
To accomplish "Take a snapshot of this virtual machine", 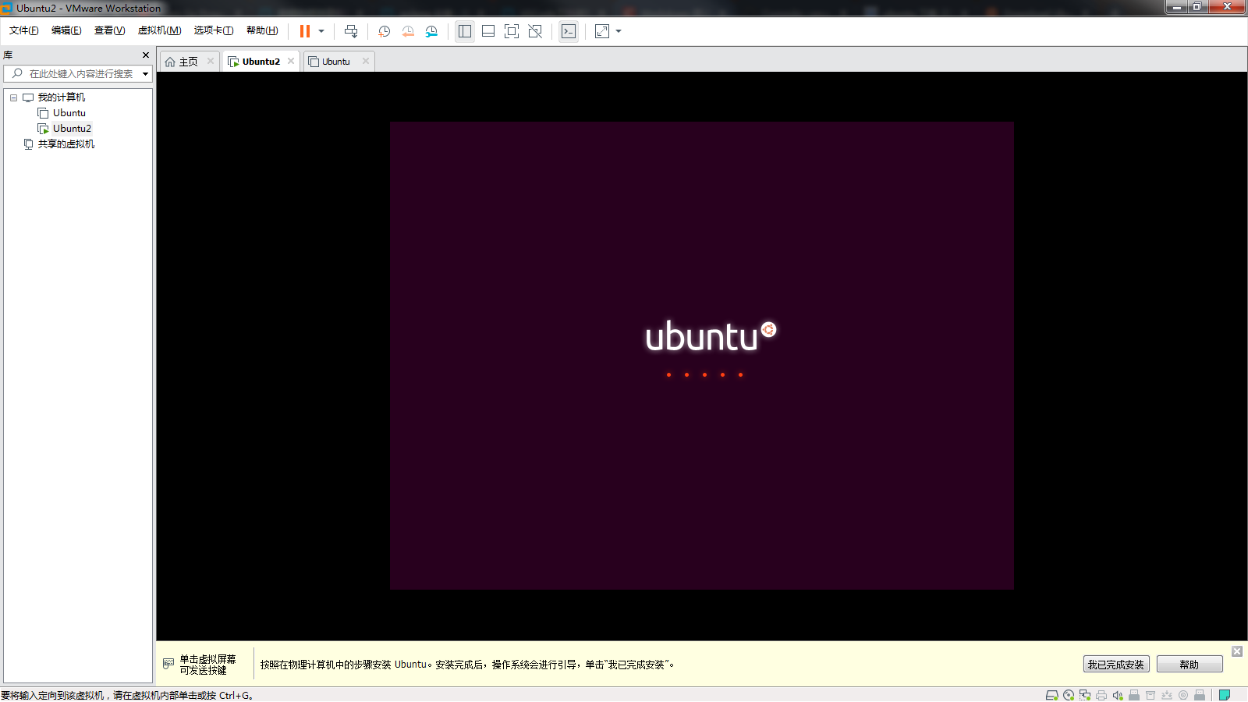I will (x=384, y=31).
